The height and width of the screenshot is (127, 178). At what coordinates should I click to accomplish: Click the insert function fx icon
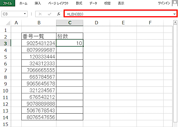pos(58,14)
